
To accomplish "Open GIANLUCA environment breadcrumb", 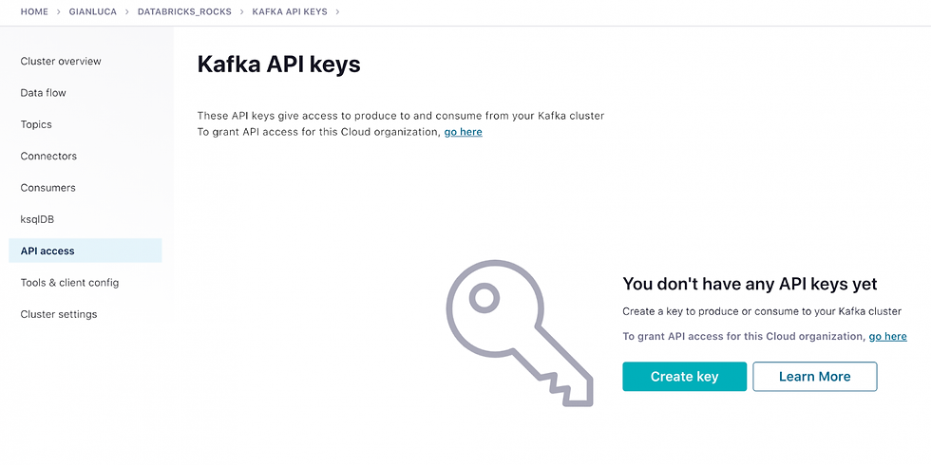I will click(x=93, y=11).
